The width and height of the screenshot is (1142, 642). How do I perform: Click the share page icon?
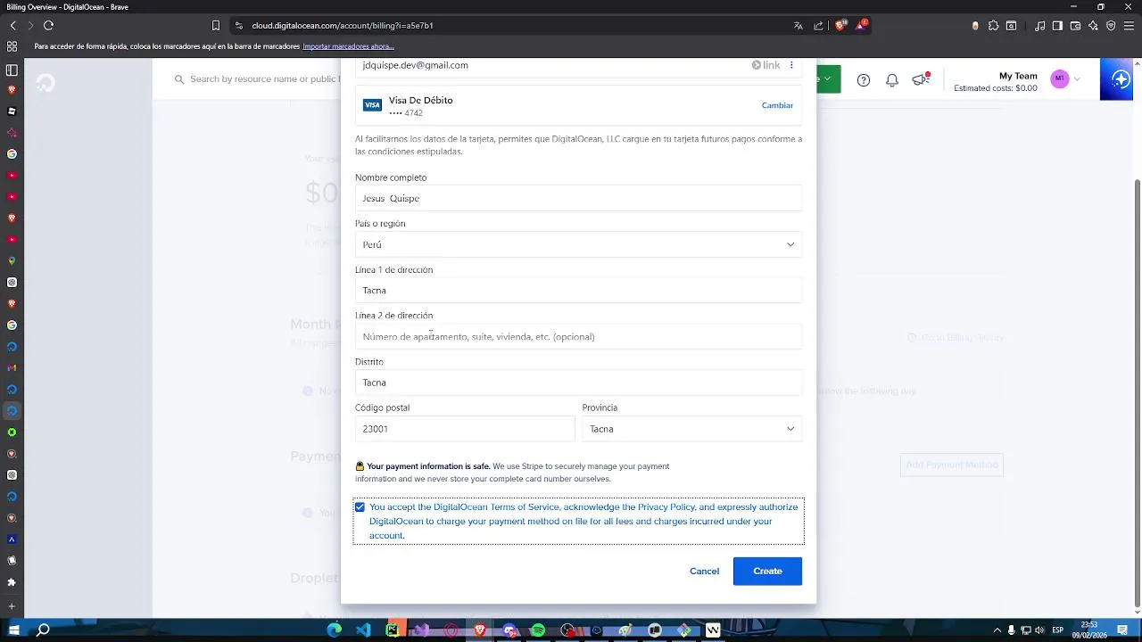818,26
